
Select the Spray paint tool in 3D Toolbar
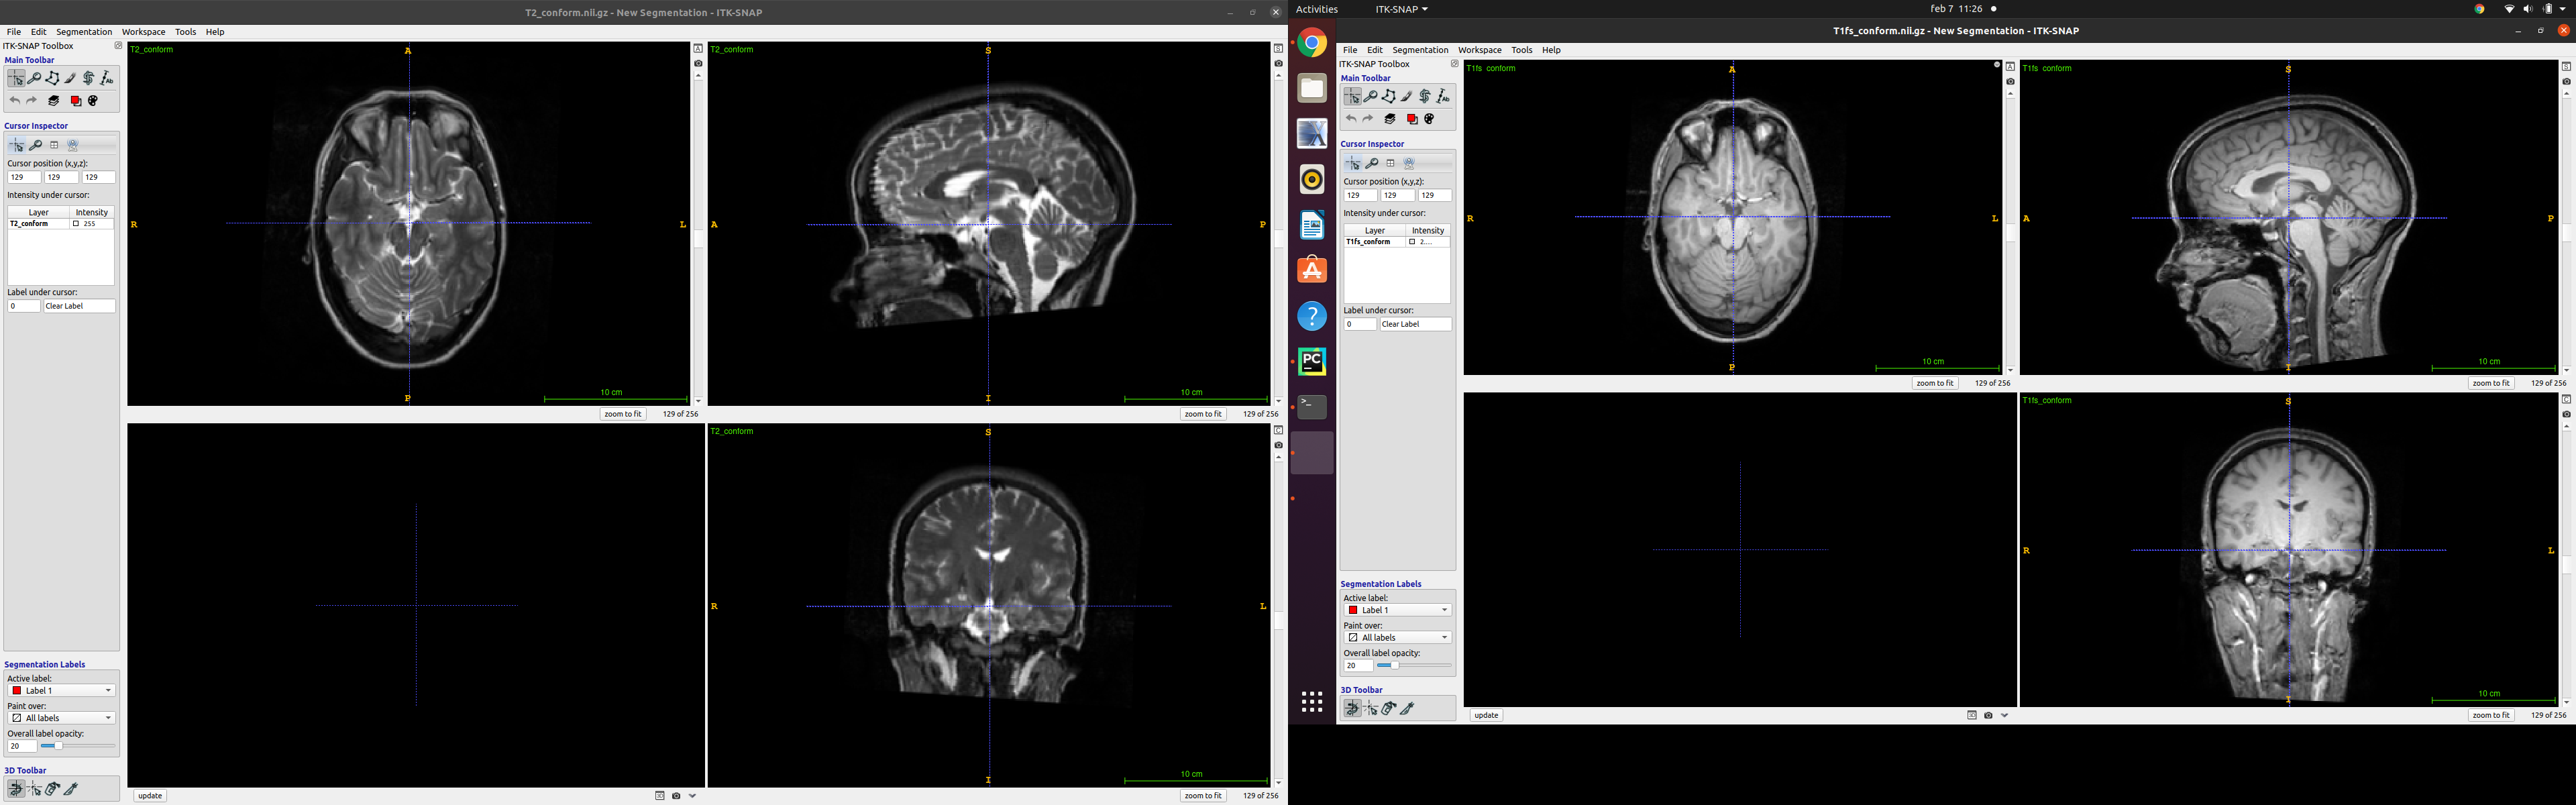pos(52,789)
